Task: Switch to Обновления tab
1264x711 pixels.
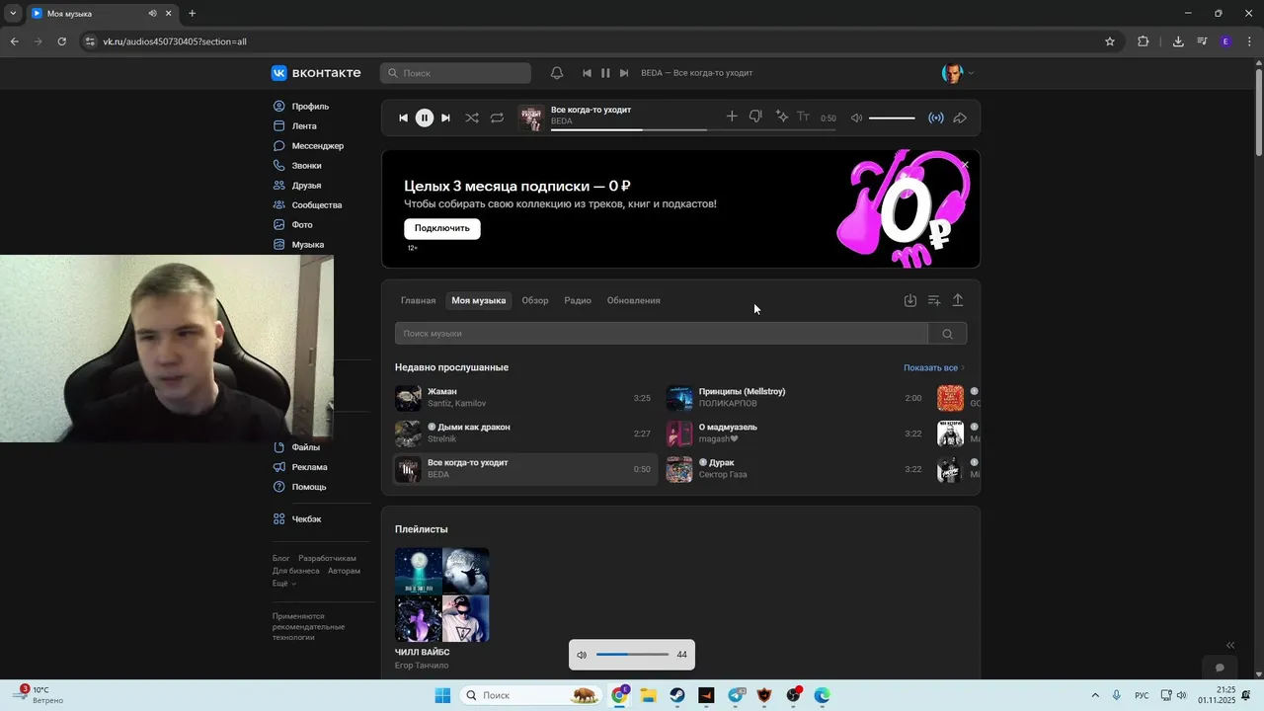Action: (x=634, y=300)
